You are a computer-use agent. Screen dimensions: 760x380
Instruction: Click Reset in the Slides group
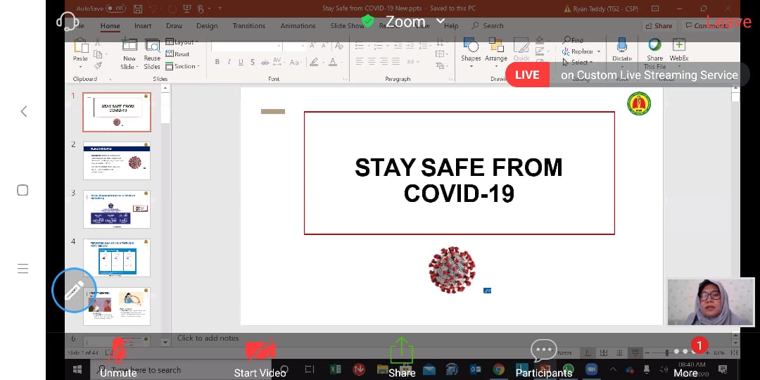point(177,54)
